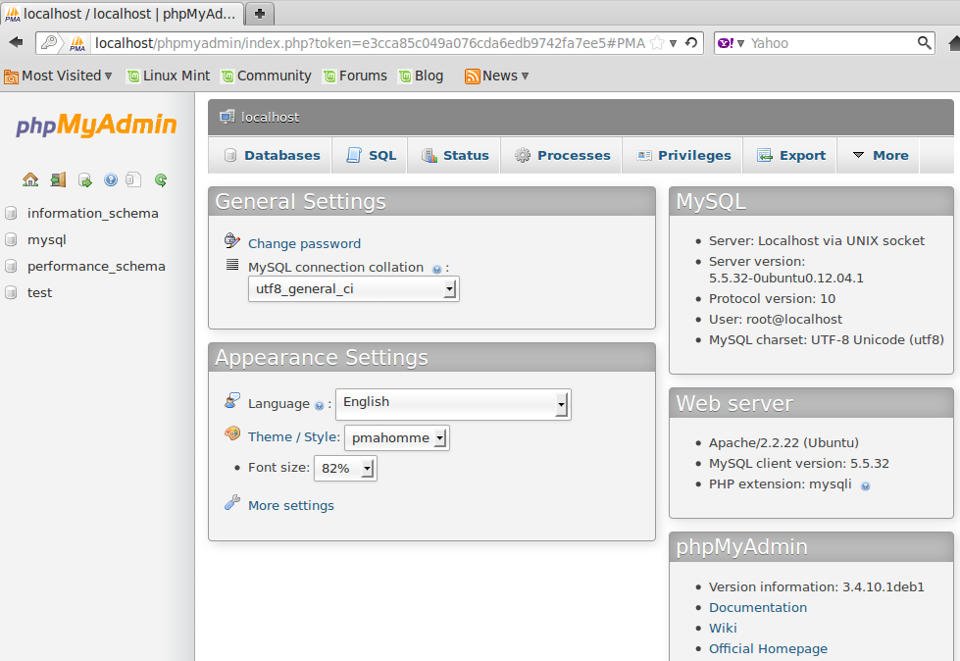This screenshot has height=661, width=960.
Task: Open help icon next to MySQL connection collation
Action: [436, 270]
